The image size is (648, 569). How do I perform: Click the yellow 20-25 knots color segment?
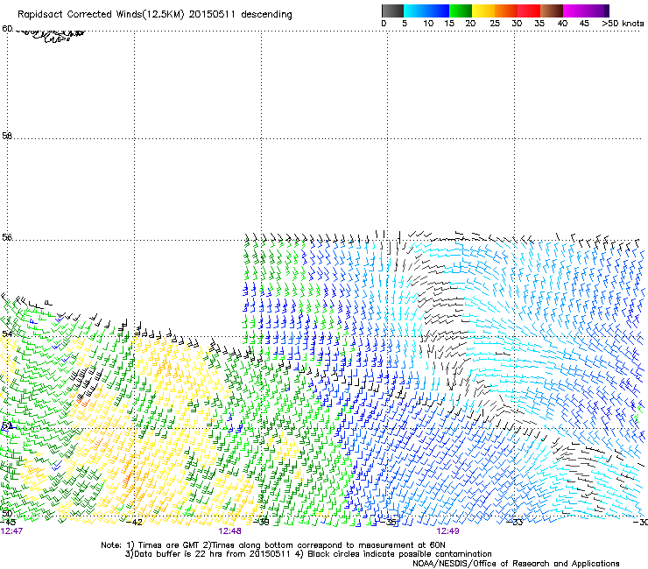(483, 11)
